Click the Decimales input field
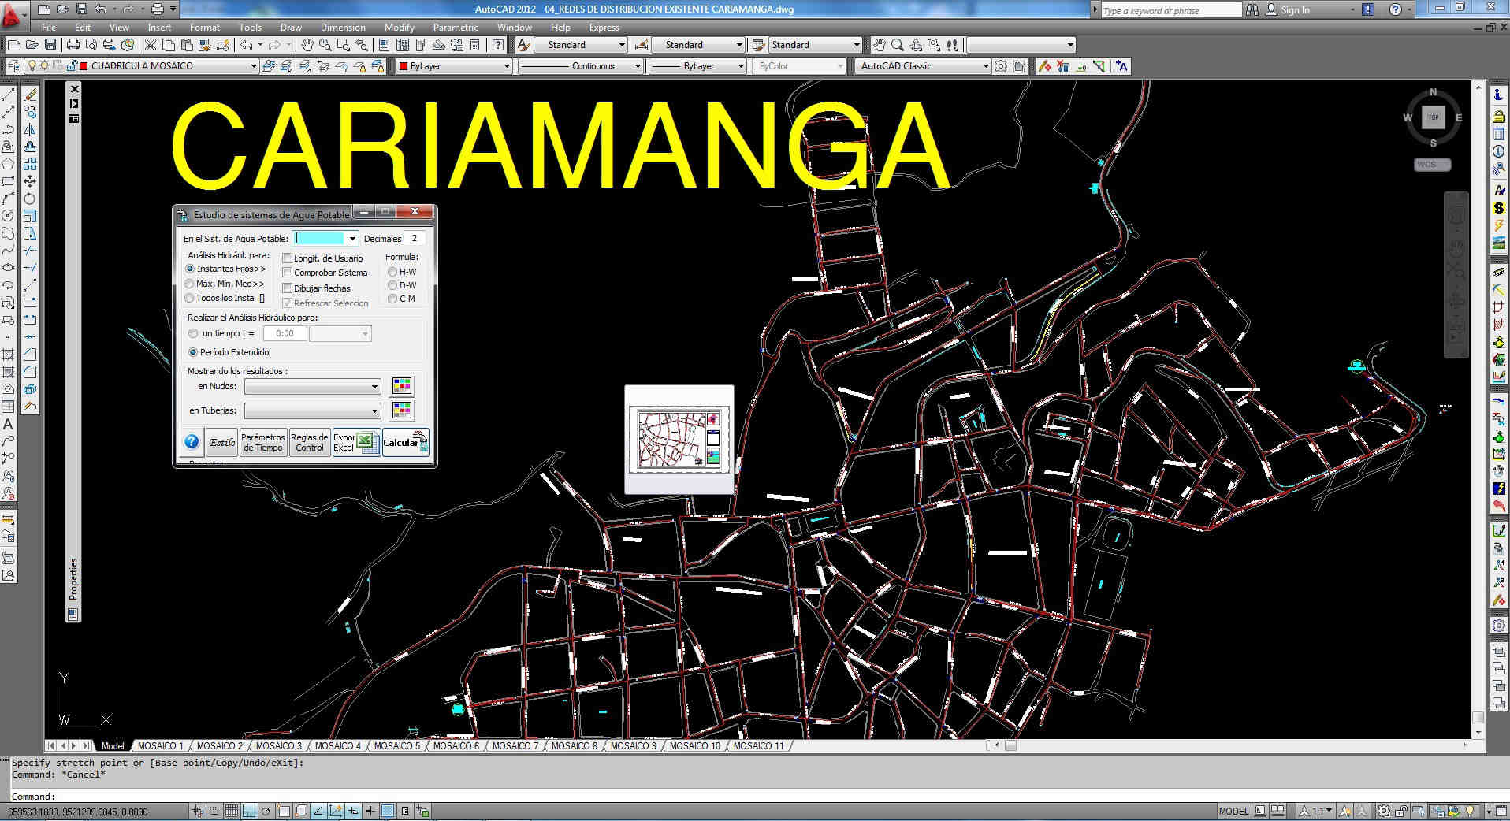The width and height of the screenshot is (1510, 821). coord(415,239)
